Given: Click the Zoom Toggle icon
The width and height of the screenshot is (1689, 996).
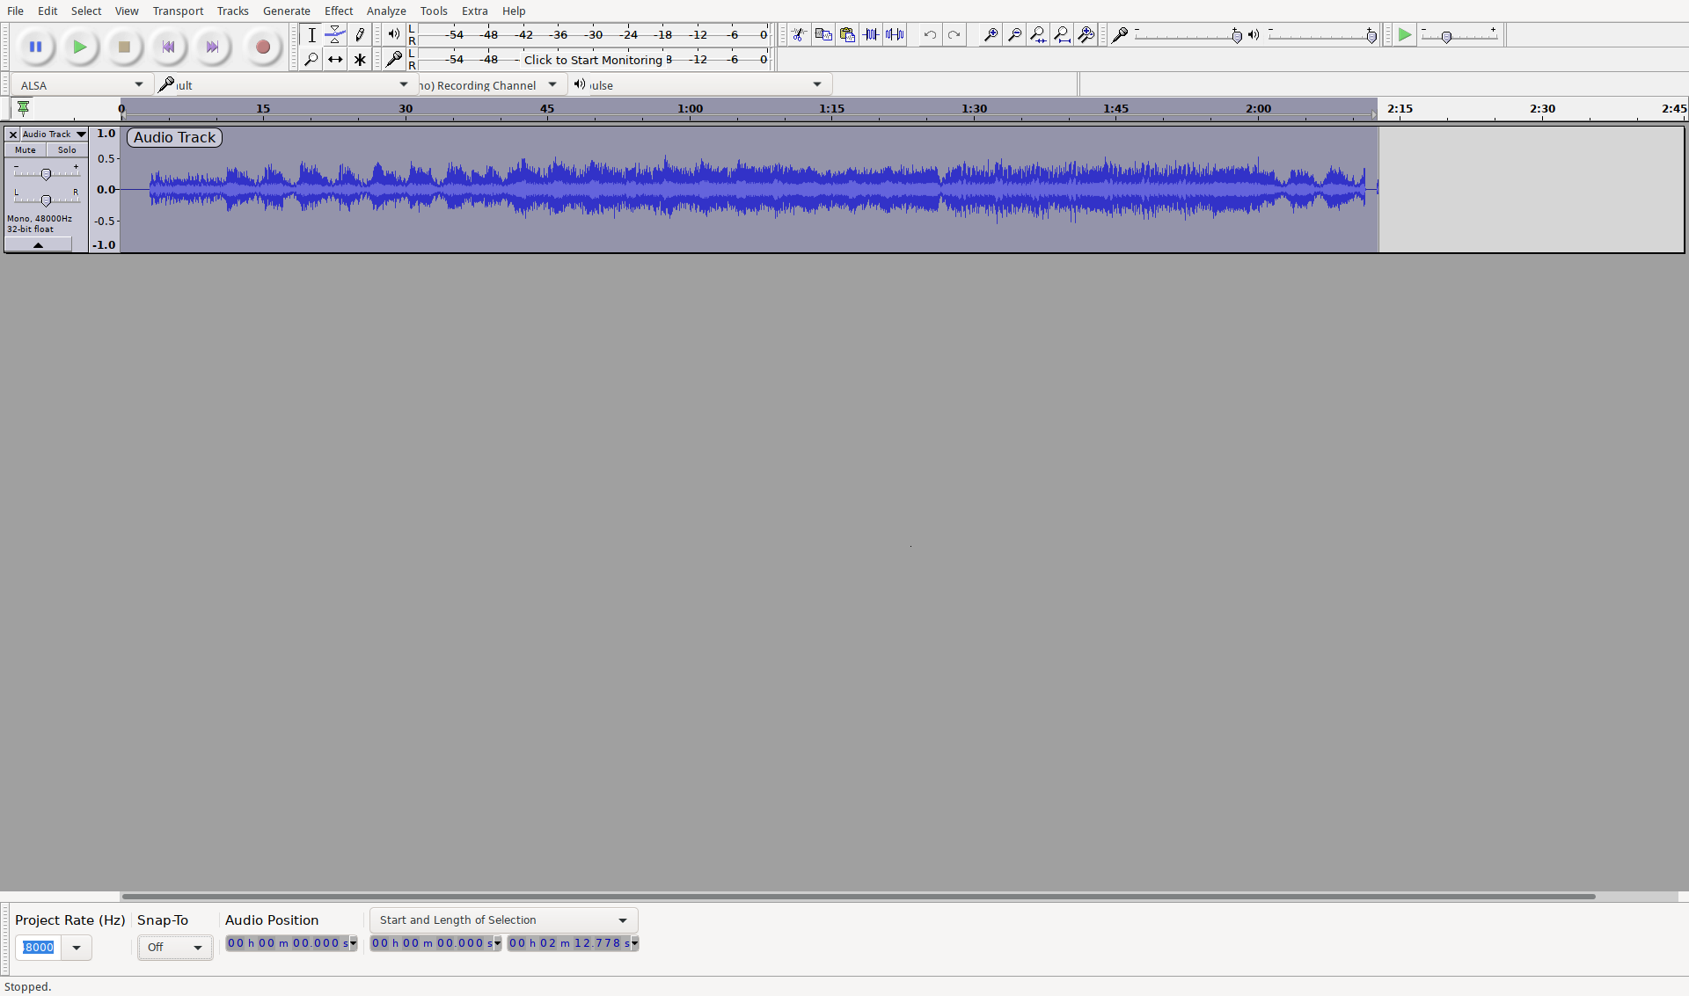Looking at the screenshot, I should click(x=1086, y=35).
